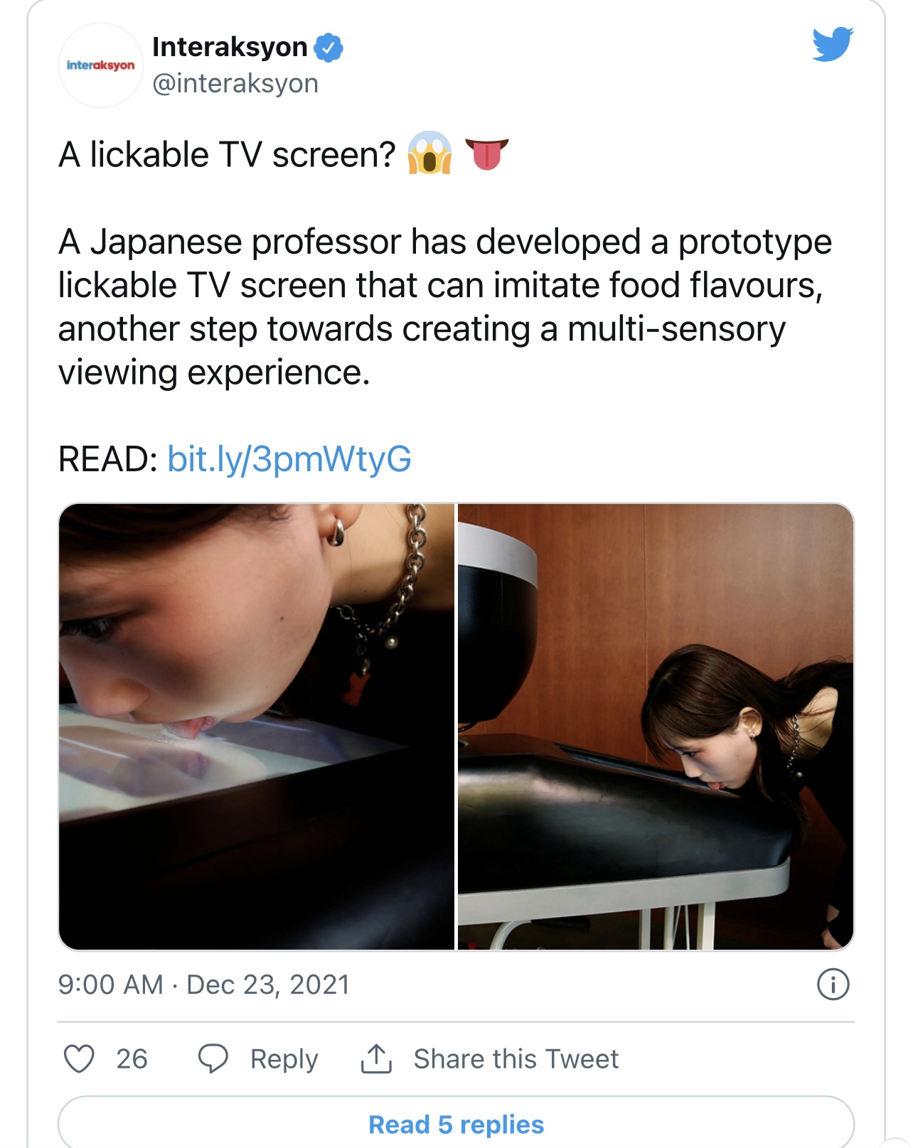
Task: Click the Twitter bird logo
Action: coord(833,44)
